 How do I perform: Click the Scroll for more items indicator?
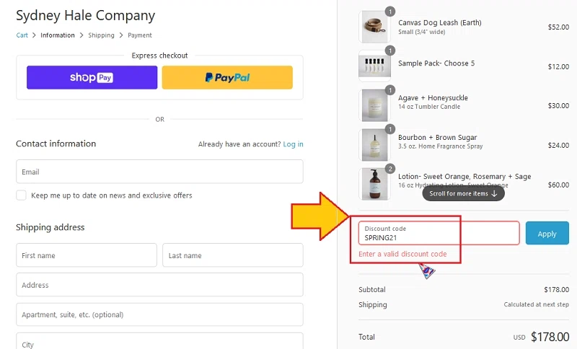463,193
